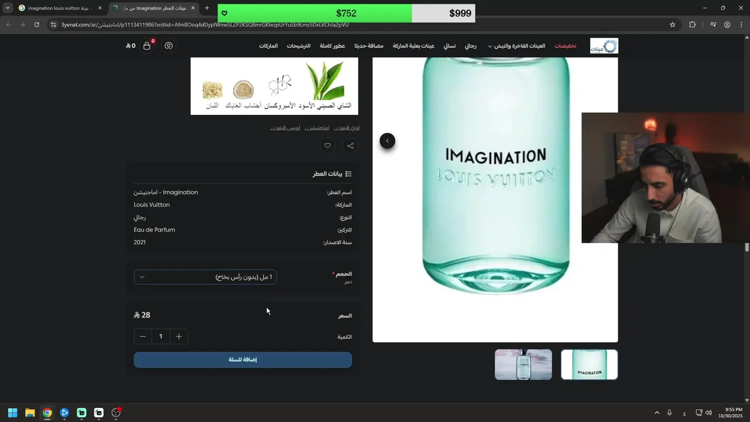Click the share icon button

coord(350,145)
